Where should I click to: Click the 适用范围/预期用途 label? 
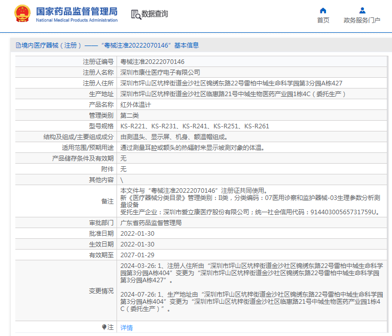88,148
